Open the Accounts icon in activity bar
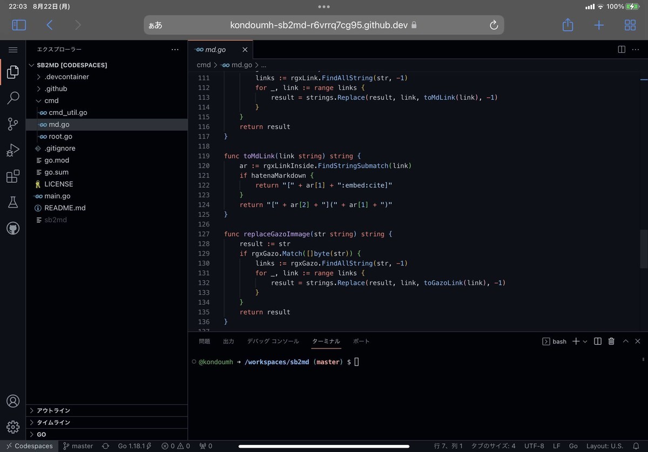 [13, 401]
